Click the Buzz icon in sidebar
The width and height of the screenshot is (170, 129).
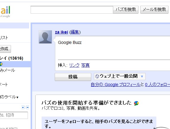click(x=1, y=64)
